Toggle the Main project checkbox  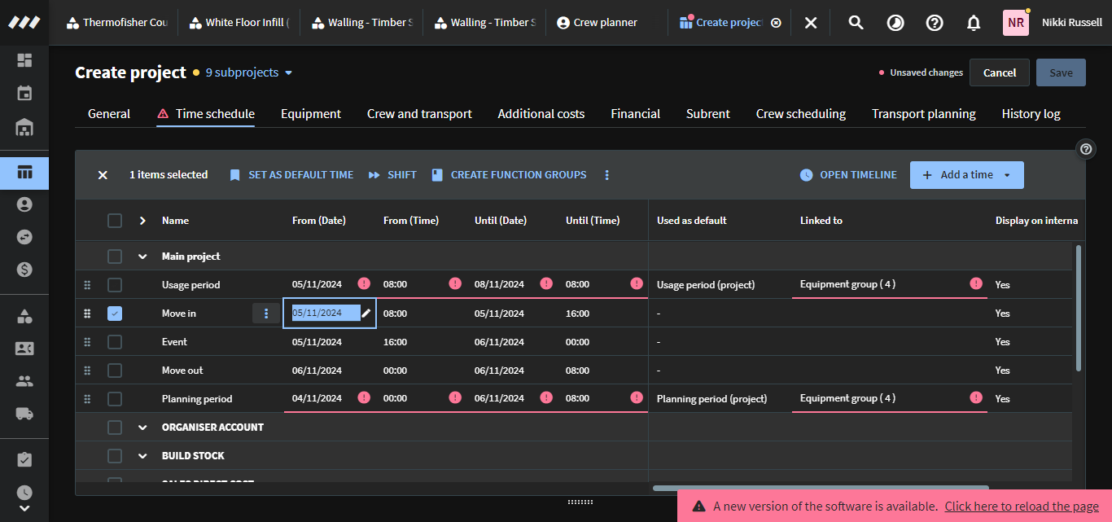115,257
